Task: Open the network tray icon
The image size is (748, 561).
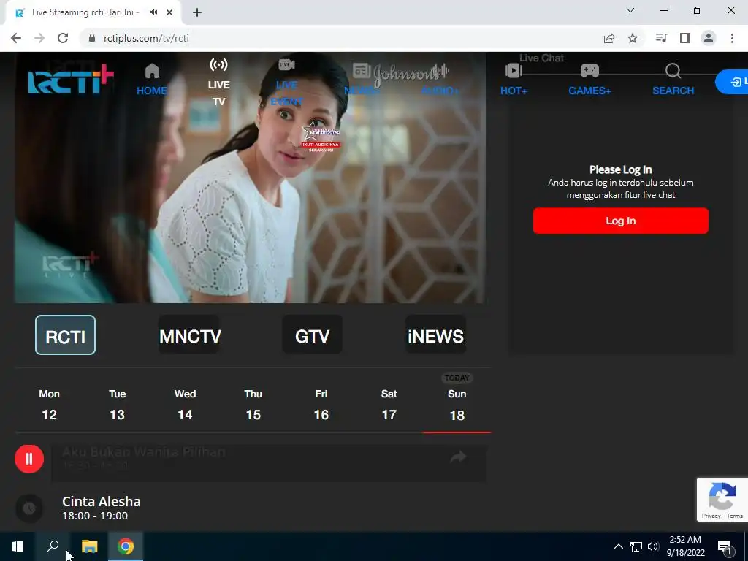Action: [x=636, y=546]
